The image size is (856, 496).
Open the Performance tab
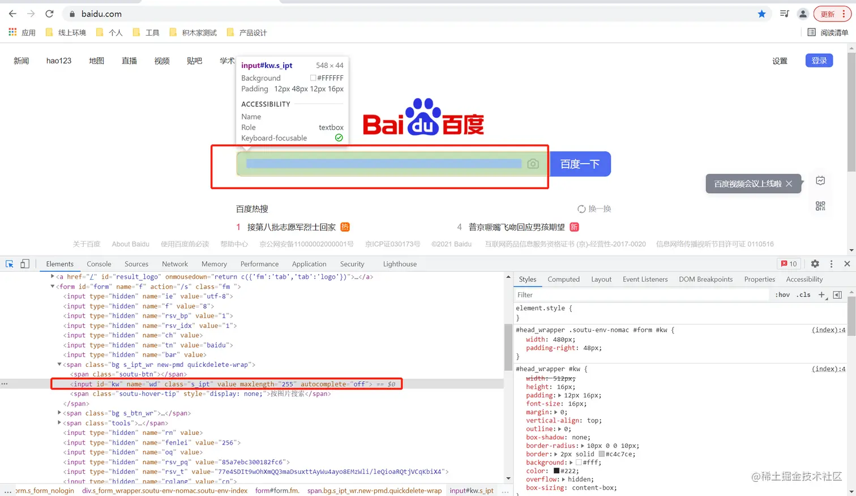[259, 264]
